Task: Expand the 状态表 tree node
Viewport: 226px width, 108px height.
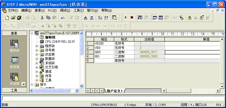Action: click(x=37, y=55)
